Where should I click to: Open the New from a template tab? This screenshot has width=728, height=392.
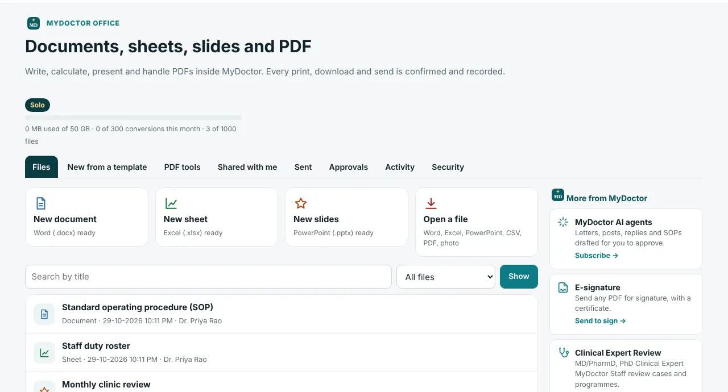(x=107, y=167)
